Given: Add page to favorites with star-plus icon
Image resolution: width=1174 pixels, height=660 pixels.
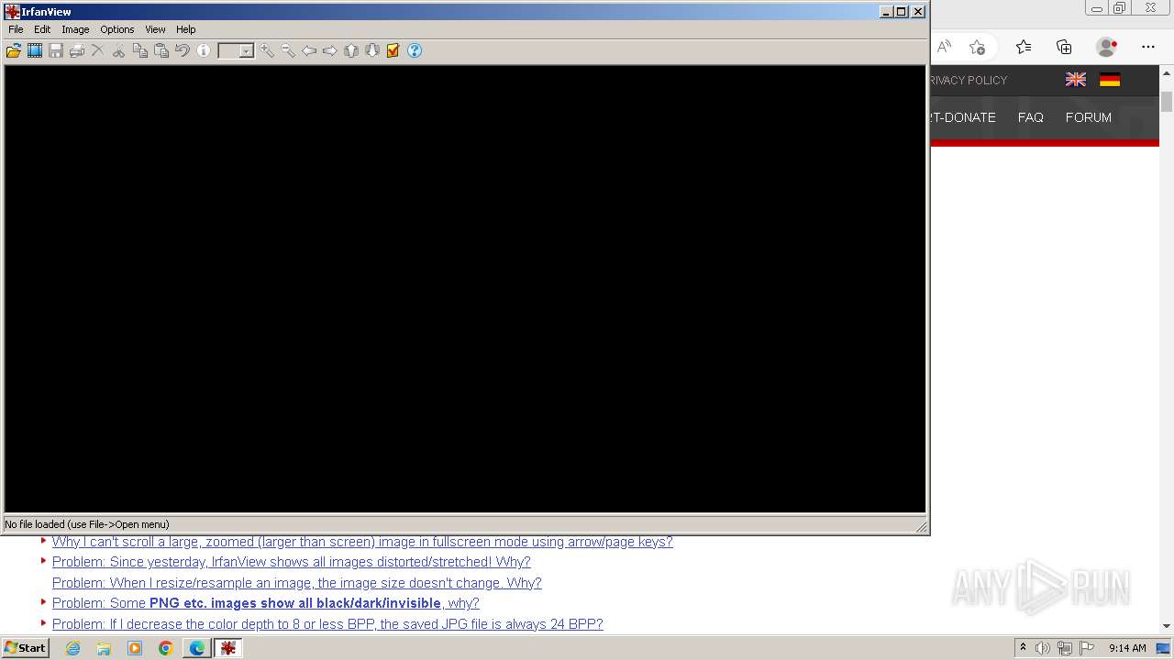Looking at the screenshot, I should click(x=978, y=47).
